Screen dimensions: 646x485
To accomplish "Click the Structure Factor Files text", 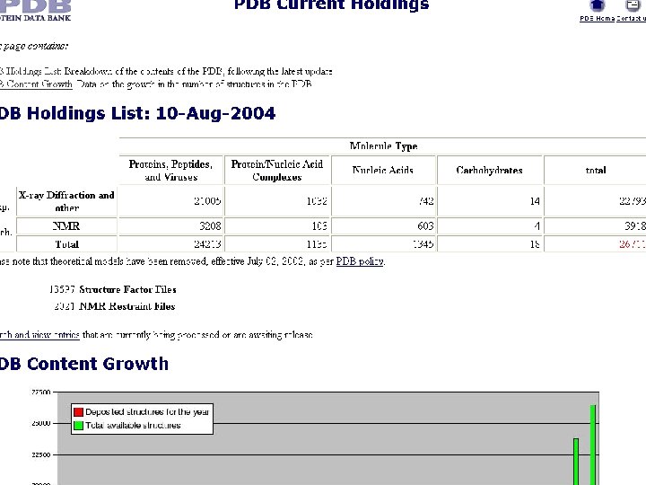I will point(127,289).
